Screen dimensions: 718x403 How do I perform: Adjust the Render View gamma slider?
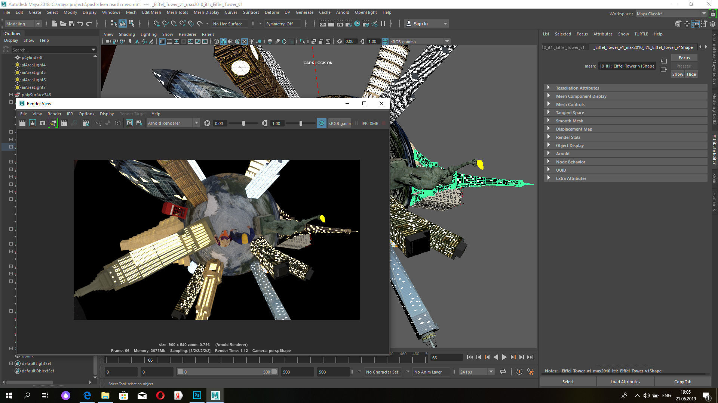(x=300, y=123)
